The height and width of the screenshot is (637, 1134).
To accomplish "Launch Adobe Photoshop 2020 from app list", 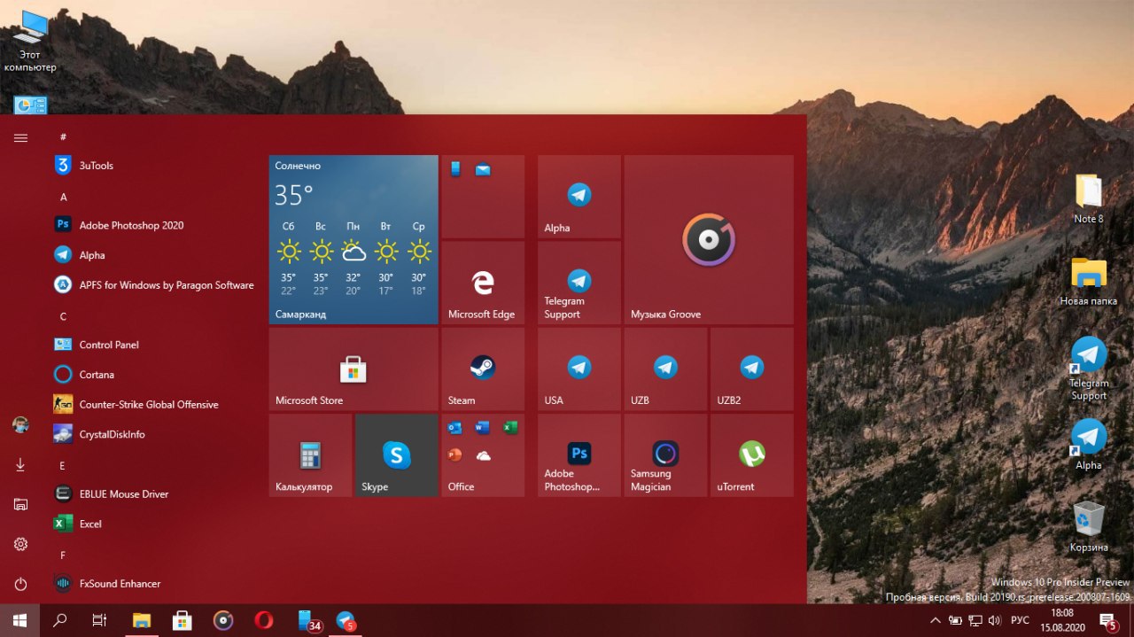I will coord(155,225).
